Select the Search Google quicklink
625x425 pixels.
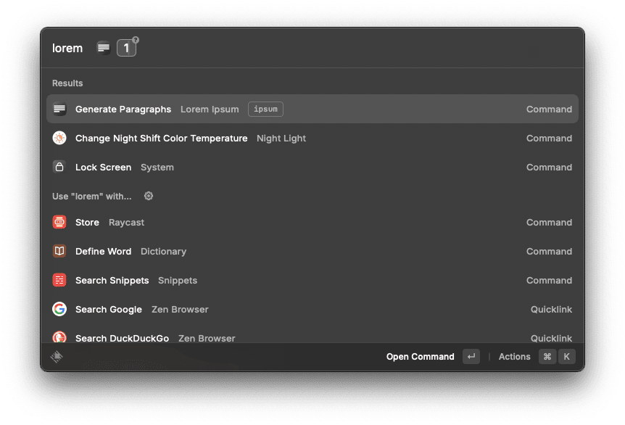point(312,309)
